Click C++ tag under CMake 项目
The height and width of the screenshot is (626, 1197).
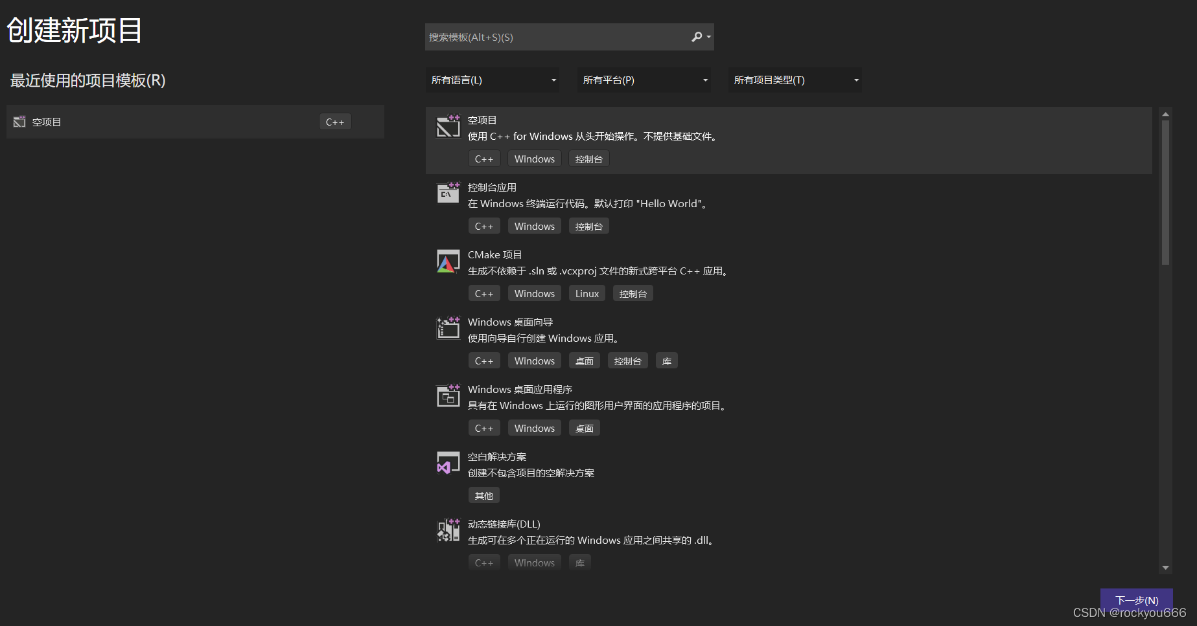pos(484,293)
